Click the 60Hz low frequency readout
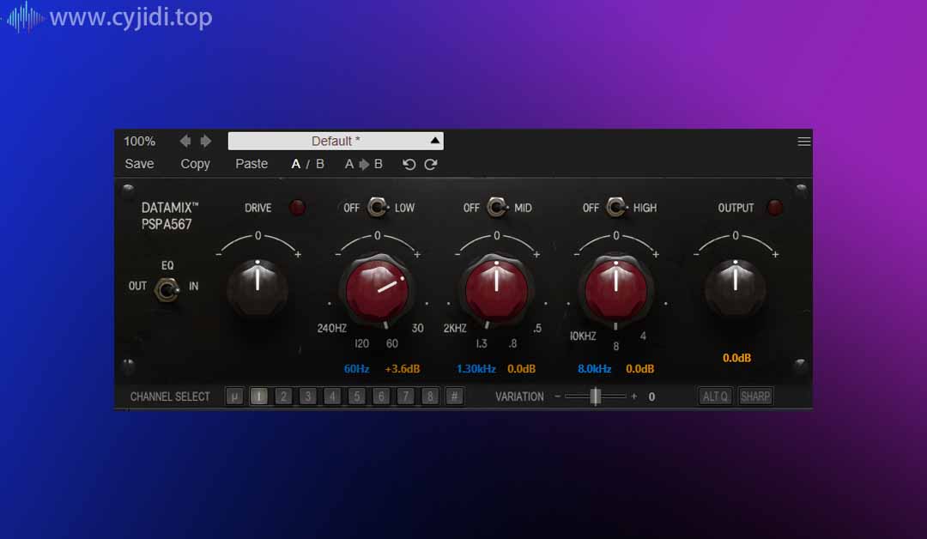927x539 pixels. pyautogui.click(x=356, y=369)
